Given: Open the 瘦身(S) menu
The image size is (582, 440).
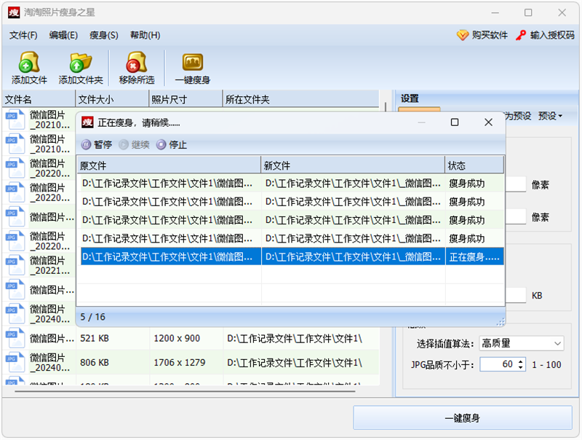Looking at the screenshot, I should [x=104, y=35].
